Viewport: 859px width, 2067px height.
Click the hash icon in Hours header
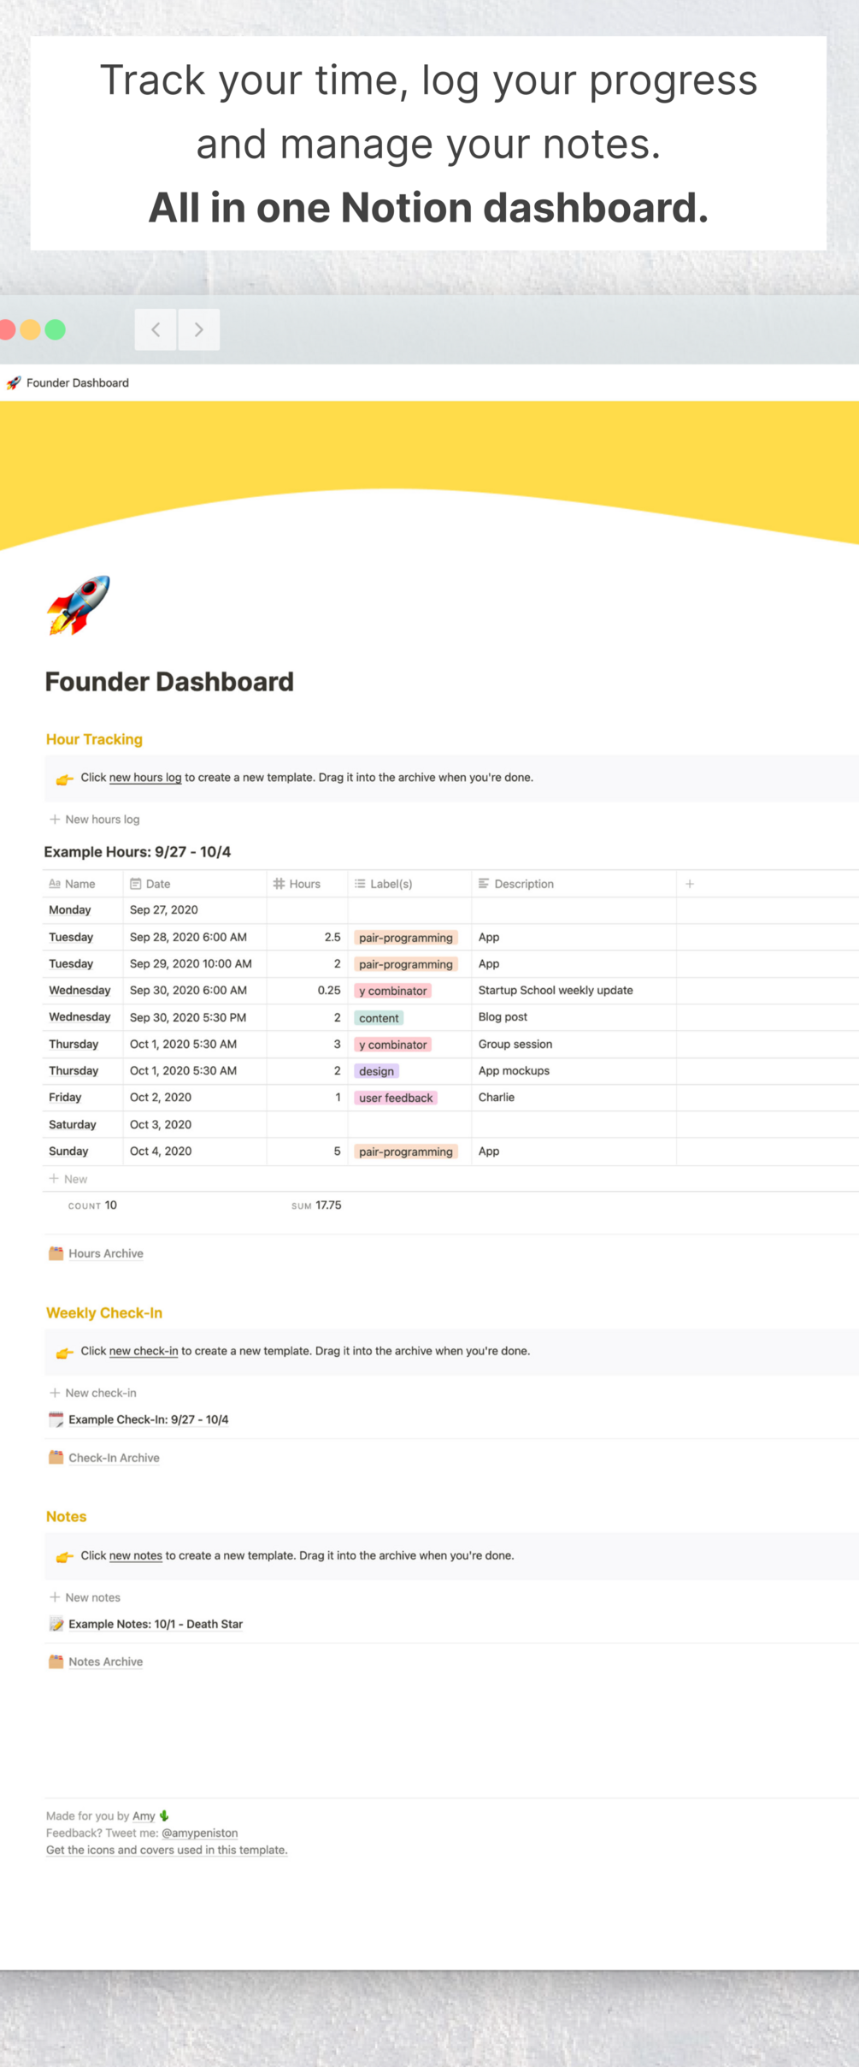click(x=279, y=884)
